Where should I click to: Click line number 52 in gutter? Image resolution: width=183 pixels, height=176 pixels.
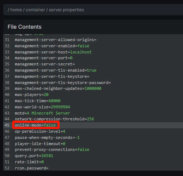point(7,168)
